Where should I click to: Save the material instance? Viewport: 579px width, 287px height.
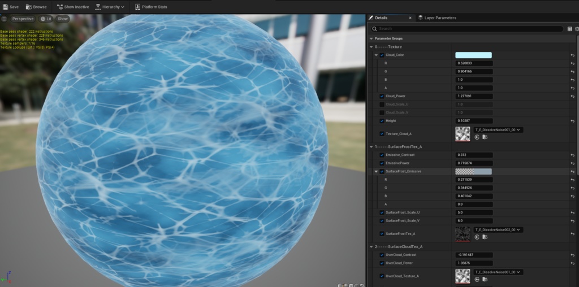point(11,7)
